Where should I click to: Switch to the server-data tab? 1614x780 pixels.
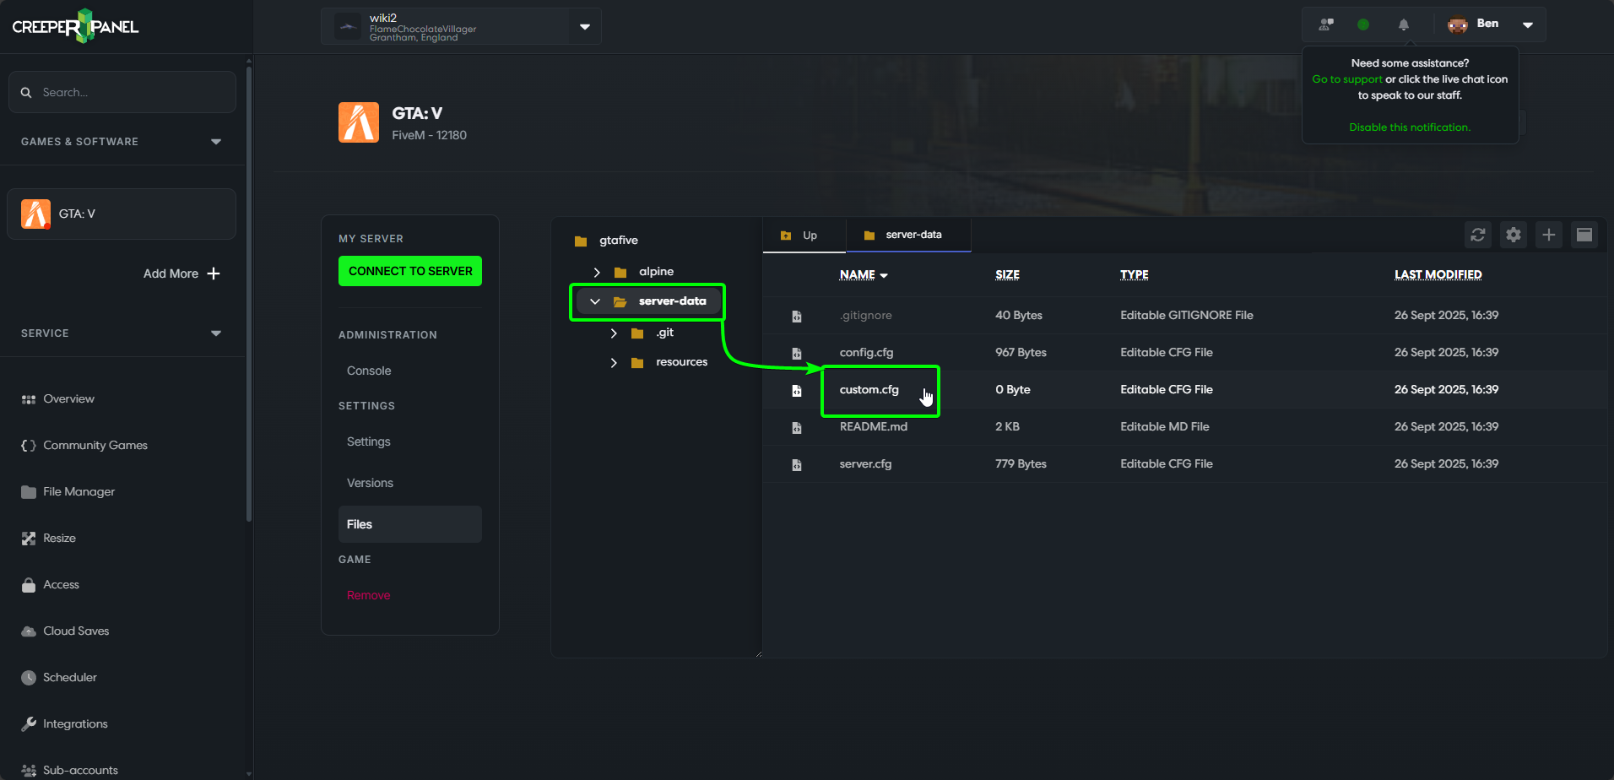pyautogui.click(x=908, y=235)
